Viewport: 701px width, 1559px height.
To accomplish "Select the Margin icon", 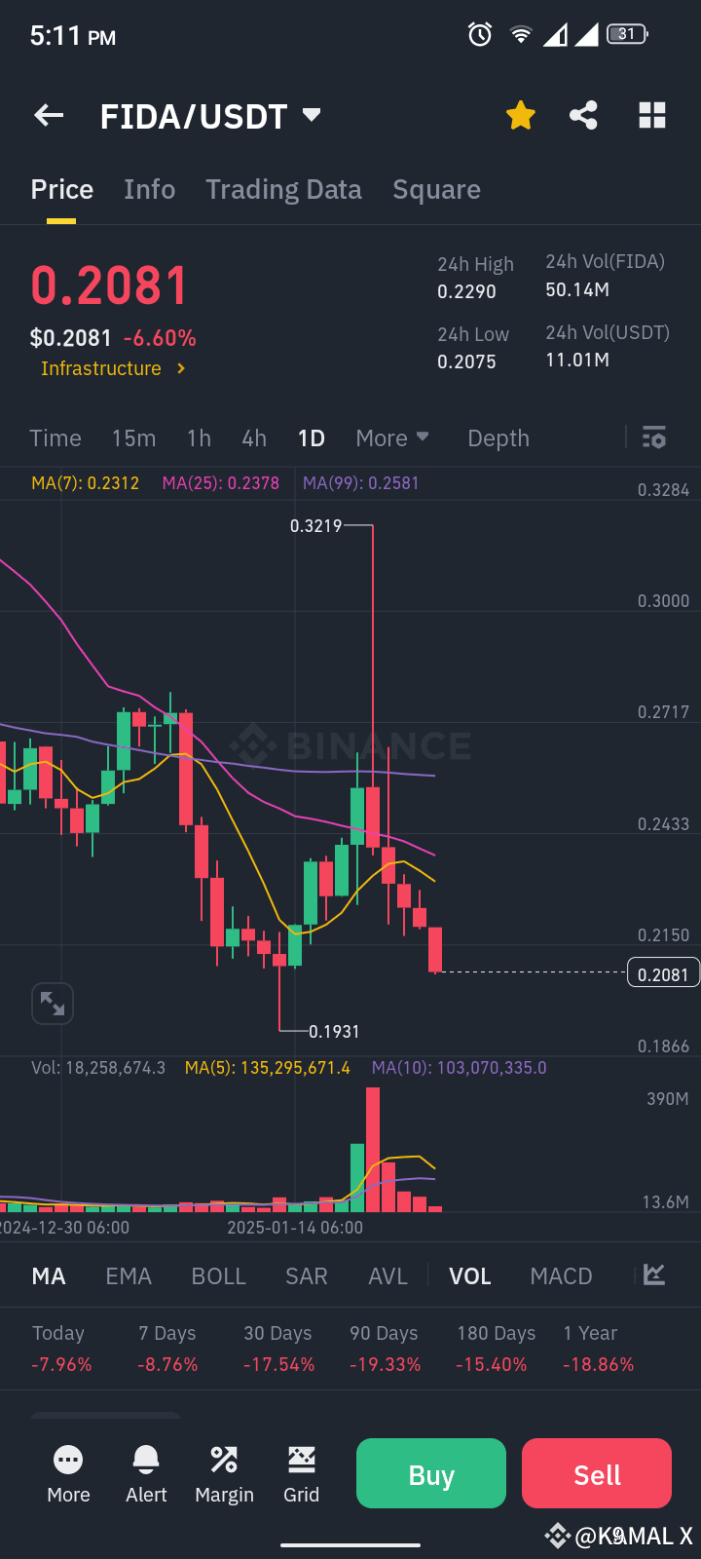I will click(223, 1473).
